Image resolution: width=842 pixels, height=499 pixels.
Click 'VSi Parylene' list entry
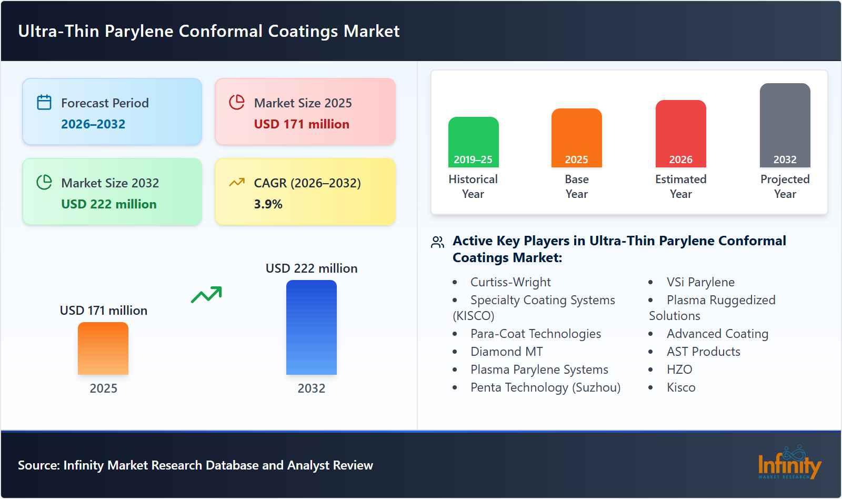tap(700, 282)
